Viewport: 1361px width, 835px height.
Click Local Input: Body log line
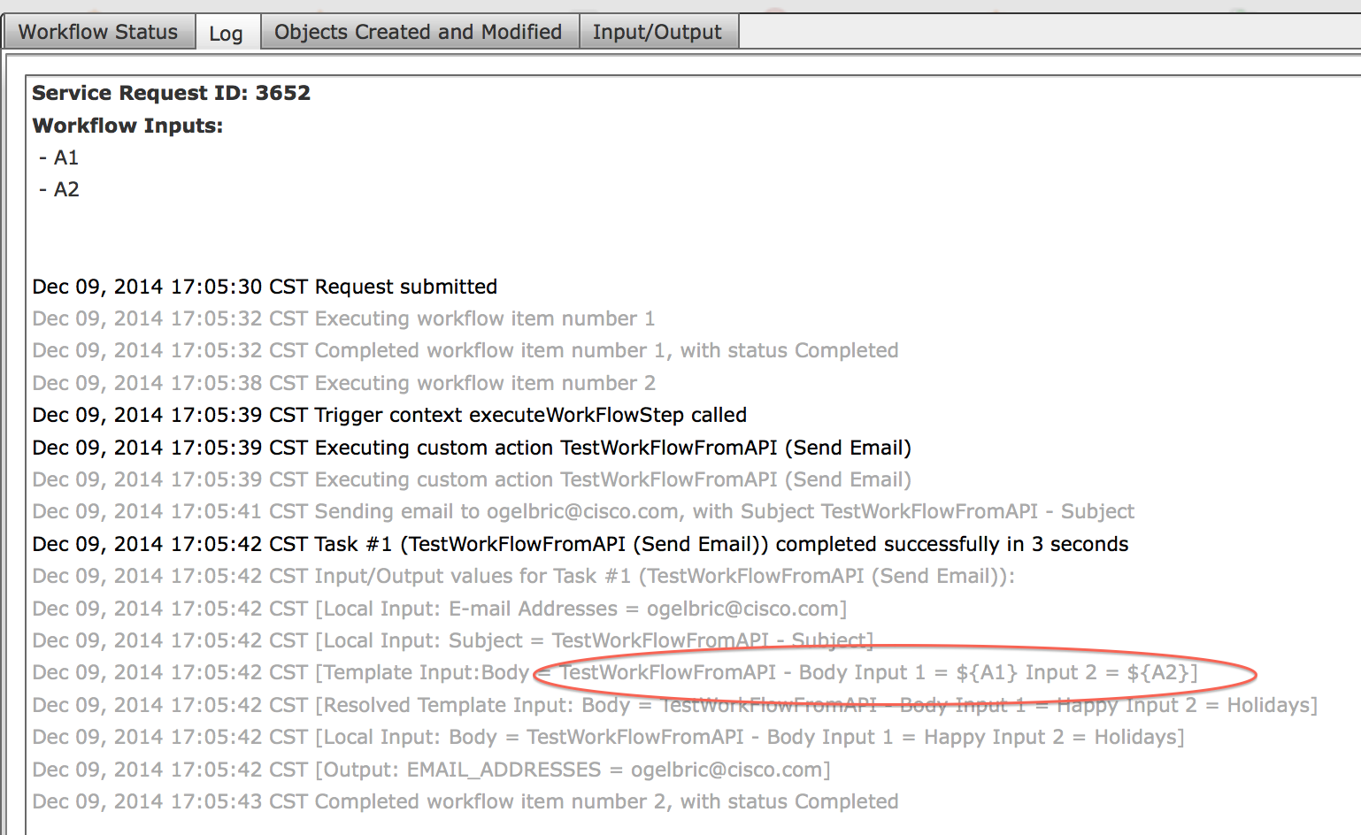[608, 737]
